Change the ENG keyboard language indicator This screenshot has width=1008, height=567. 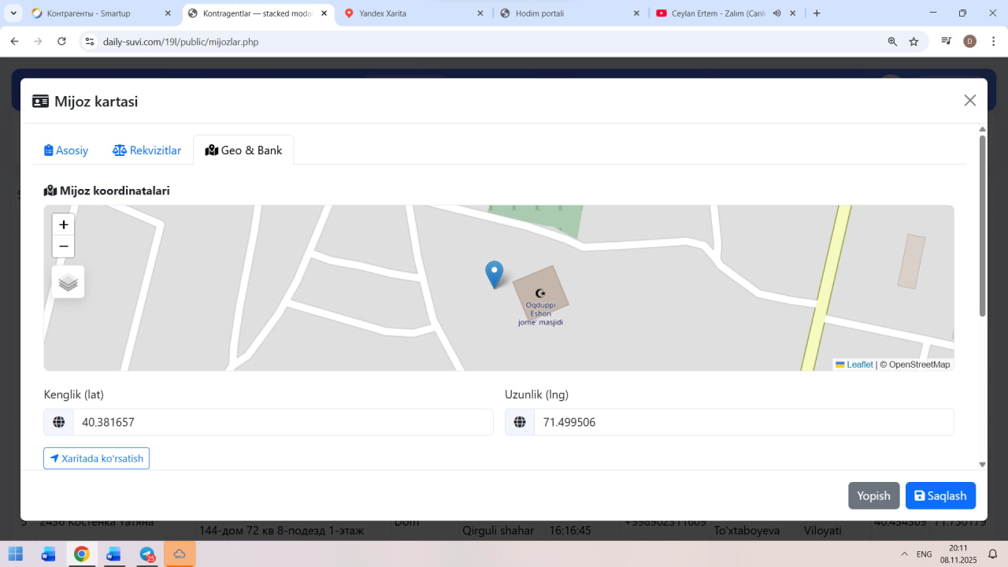925,554
